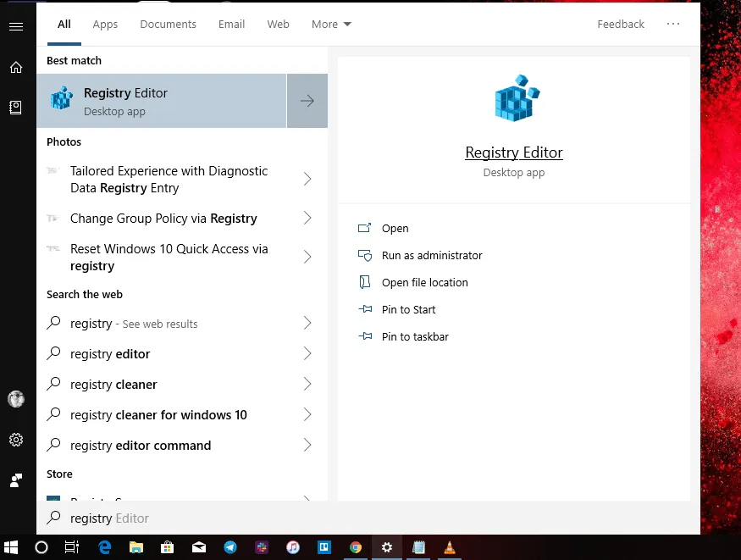The image size is (741, 560).
Task: Switch to the Web tab
Action: coord(278,24)
